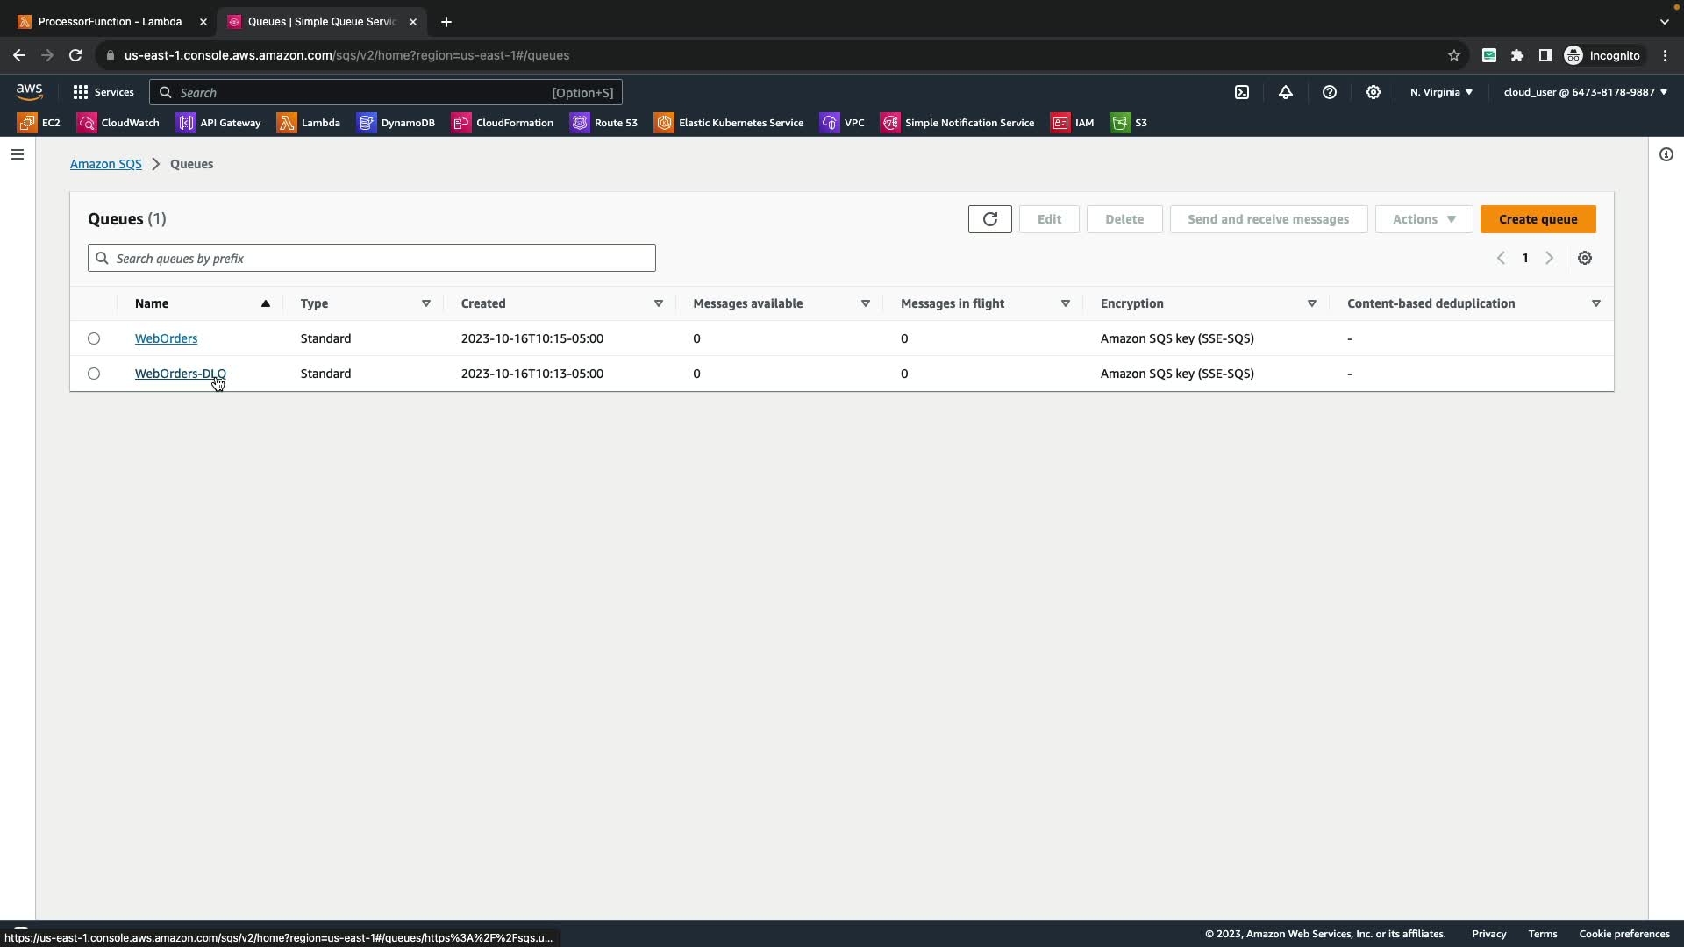
Task: Click the Create queue button
Action: [x=1538, y=219]
